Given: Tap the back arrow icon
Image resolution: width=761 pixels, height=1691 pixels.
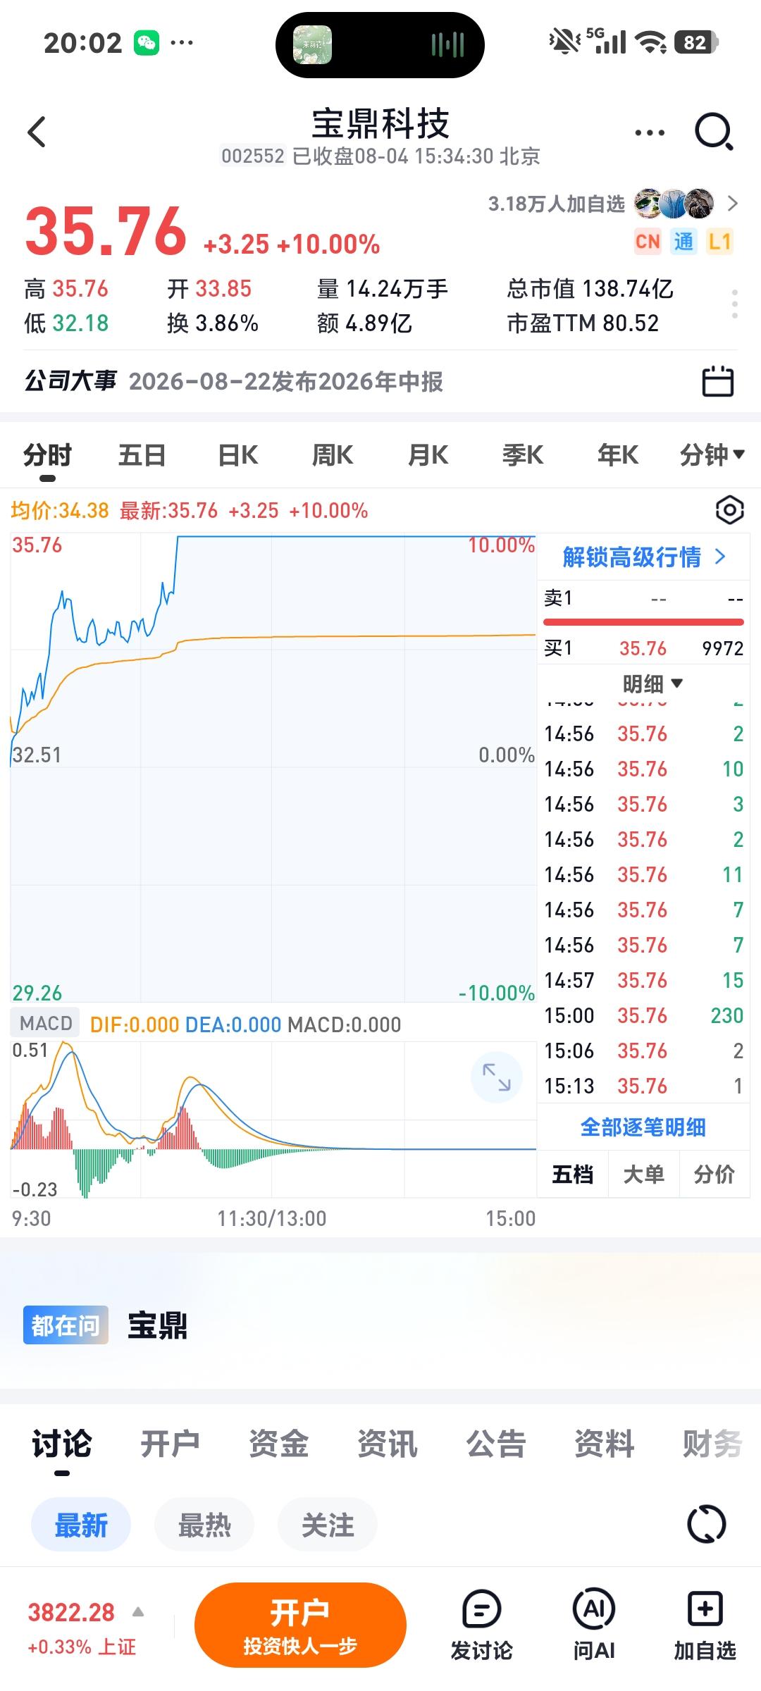Looking at the screenshot, I should 37,132.
